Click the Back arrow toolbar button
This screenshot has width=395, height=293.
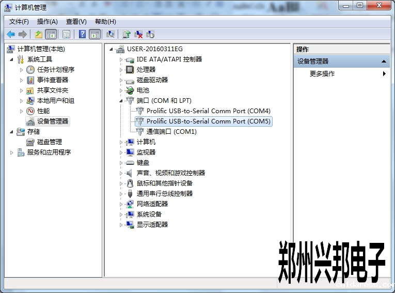point(11,34)
